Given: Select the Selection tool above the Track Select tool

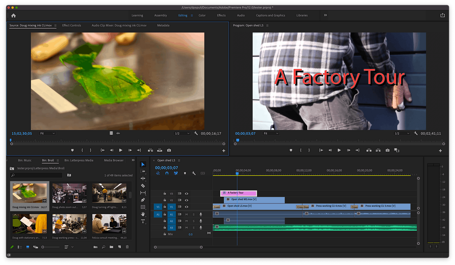Looking at the screenshot, I should (143, 164).
